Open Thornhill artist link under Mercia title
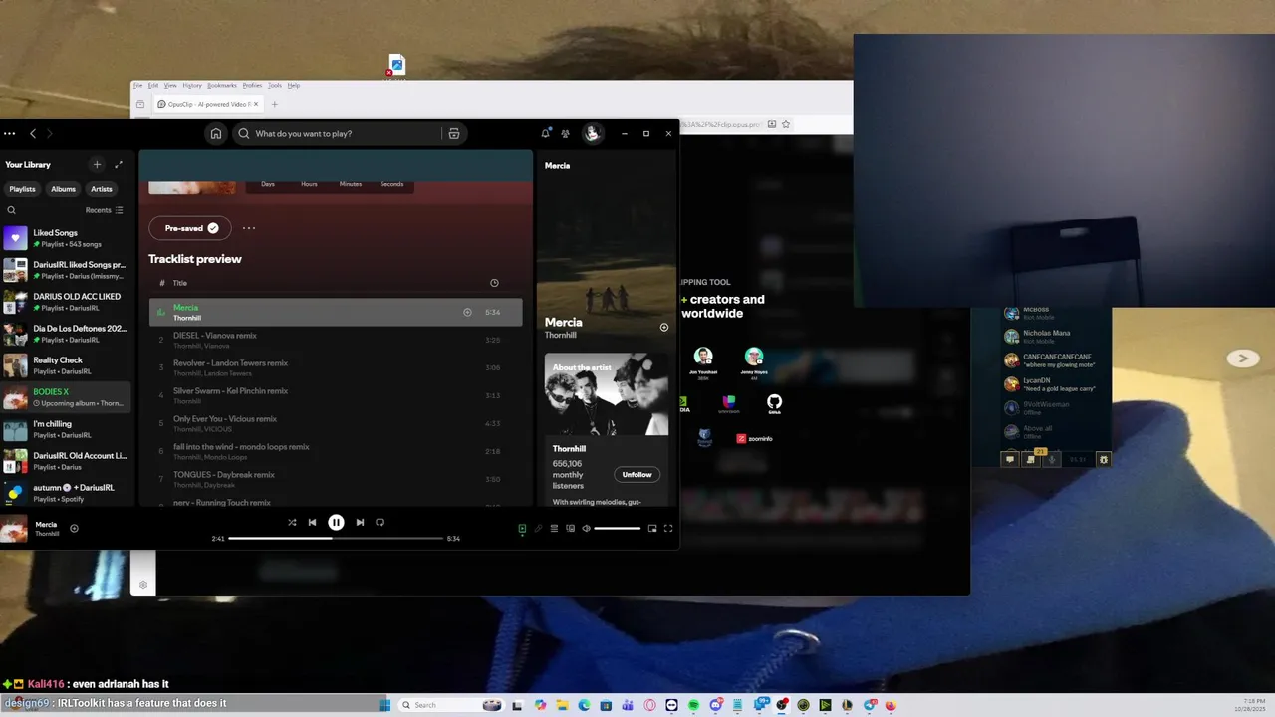The height and width of the screenshot is (717, 1275). 560,336
